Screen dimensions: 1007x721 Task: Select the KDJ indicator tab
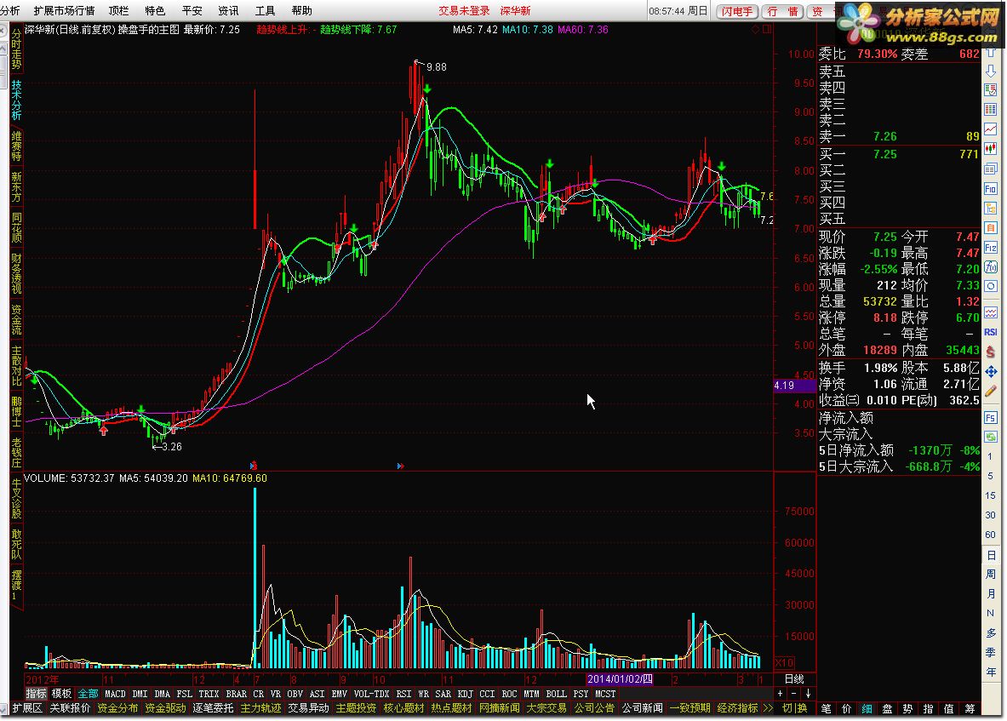coord(466,694)
